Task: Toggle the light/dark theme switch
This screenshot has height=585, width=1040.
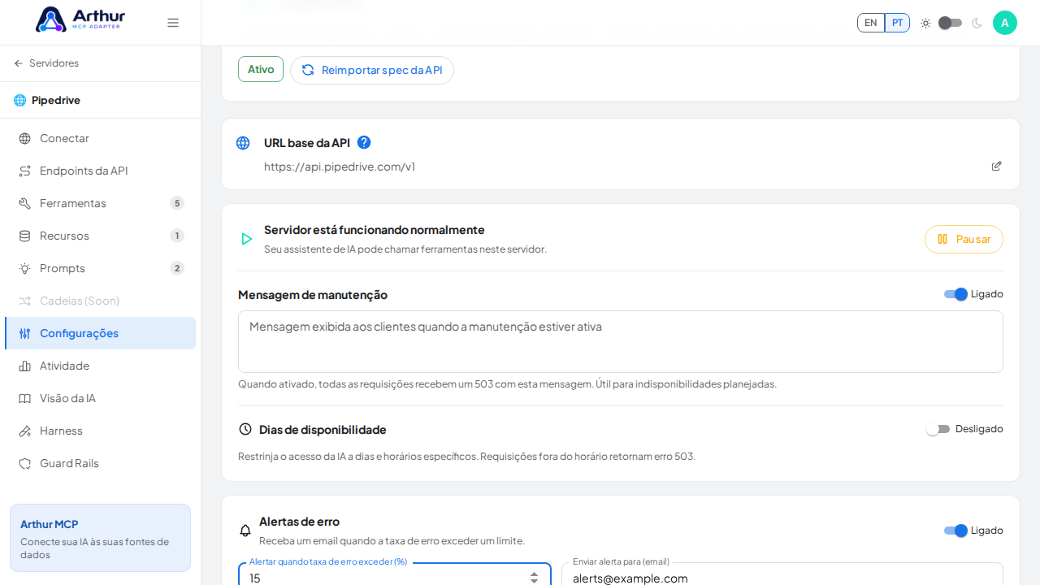Action: (950, 23)
